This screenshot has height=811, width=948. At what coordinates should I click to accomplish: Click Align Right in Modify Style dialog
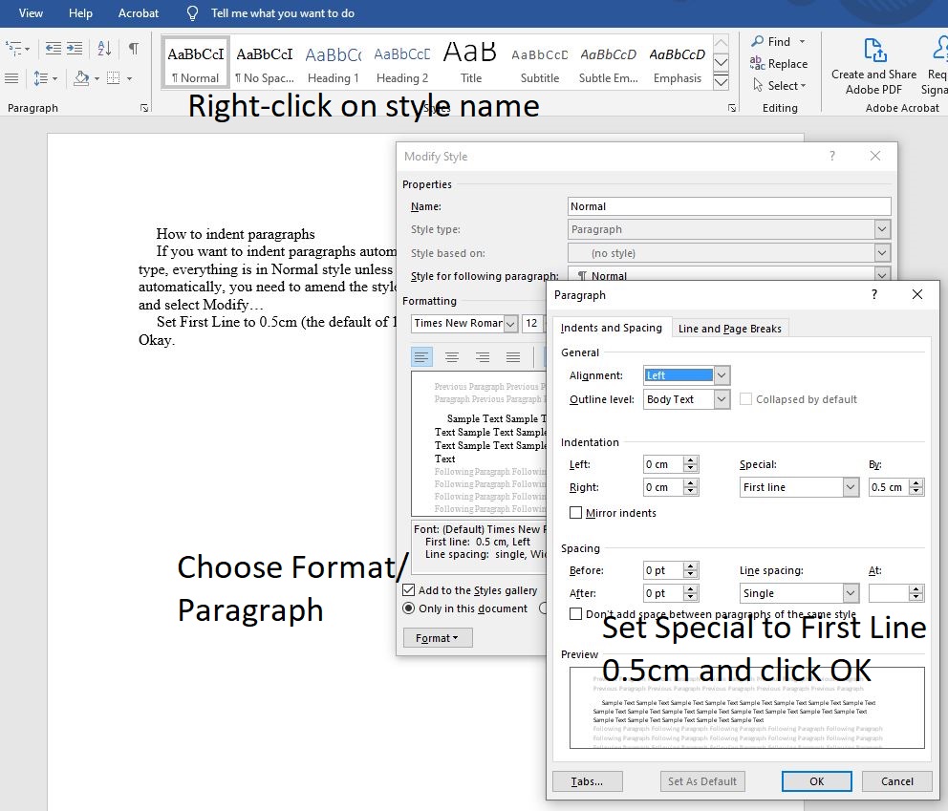483,357
